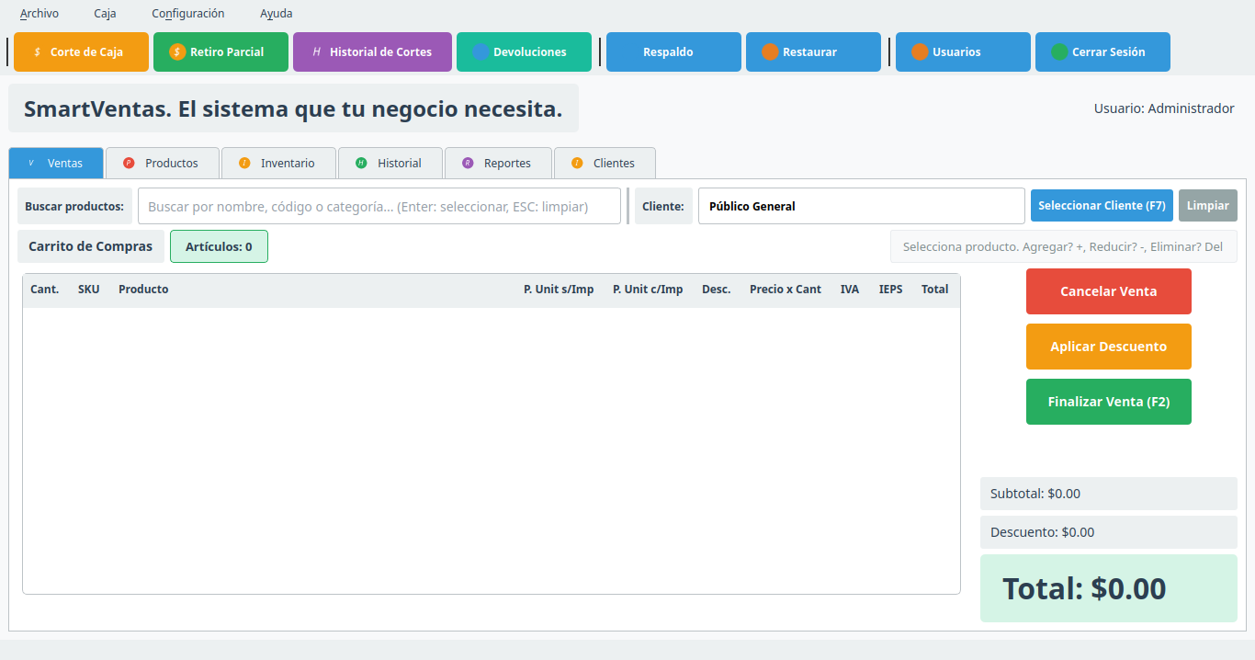
Task: Click the Precio x Cant column header
Action: [x=786, y=290]
